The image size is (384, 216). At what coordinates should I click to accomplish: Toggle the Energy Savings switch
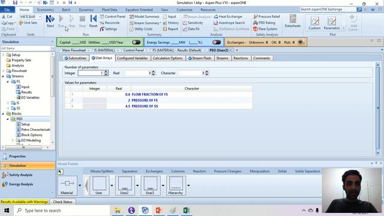217,42
